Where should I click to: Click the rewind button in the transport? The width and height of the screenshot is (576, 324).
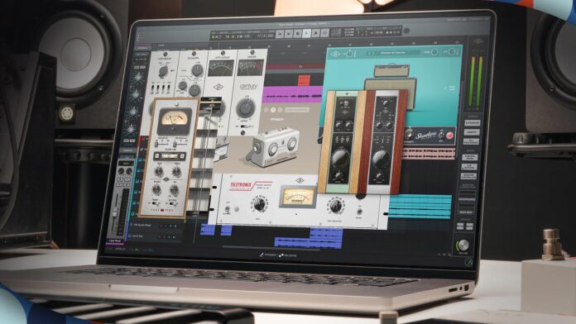280,34
